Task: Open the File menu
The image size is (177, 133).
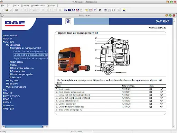Action: pyautogui.click(x=3, y=6)
